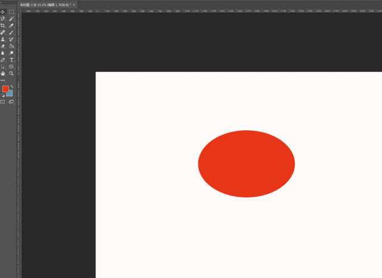The height and width of the screenshot is (278, 382).
Task: Select the Healing Brush tool
Action: click(3, 32)
